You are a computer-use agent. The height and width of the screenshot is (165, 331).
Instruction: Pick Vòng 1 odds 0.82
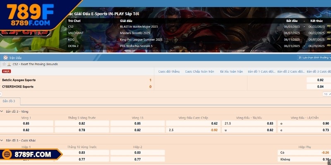coord(26,130)
